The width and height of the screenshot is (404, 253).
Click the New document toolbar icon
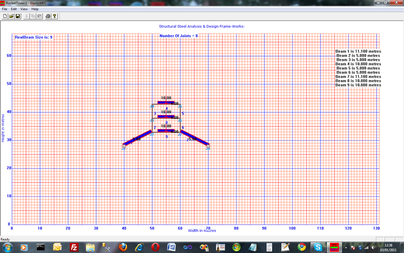coord(5,16)
